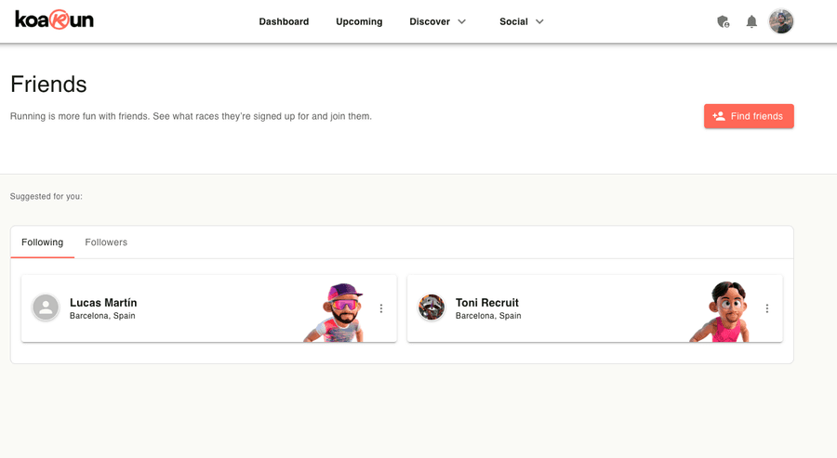Click Lucas Martín's default avatar icon

click(46, 308)
